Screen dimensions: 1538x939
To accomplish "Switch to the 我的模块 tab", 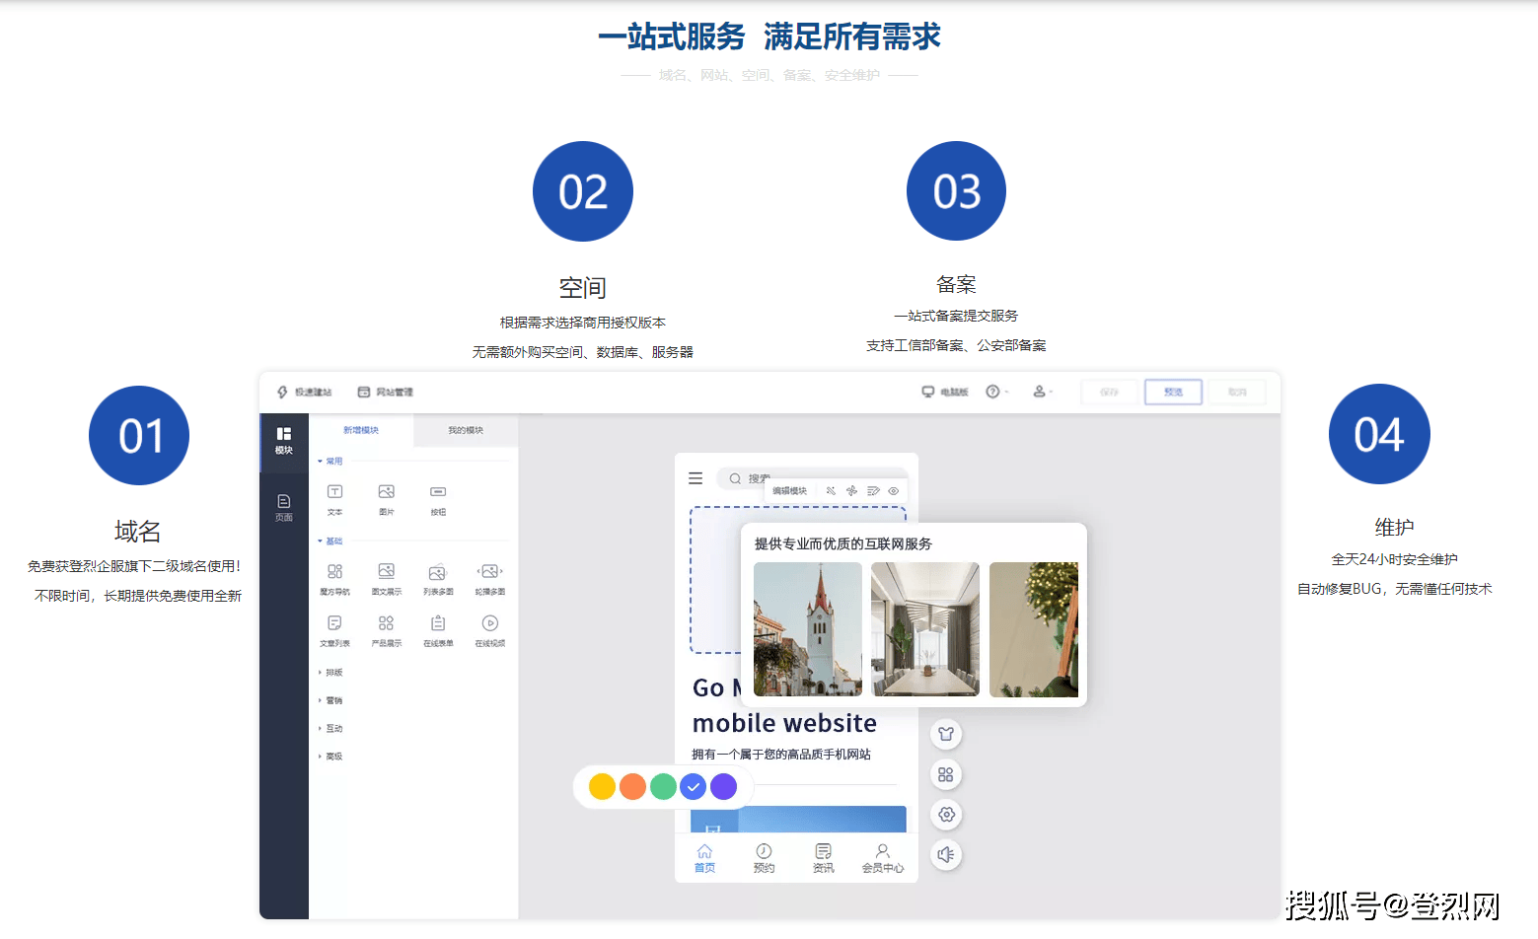I will pyautogui.click(x=468, y=431).
